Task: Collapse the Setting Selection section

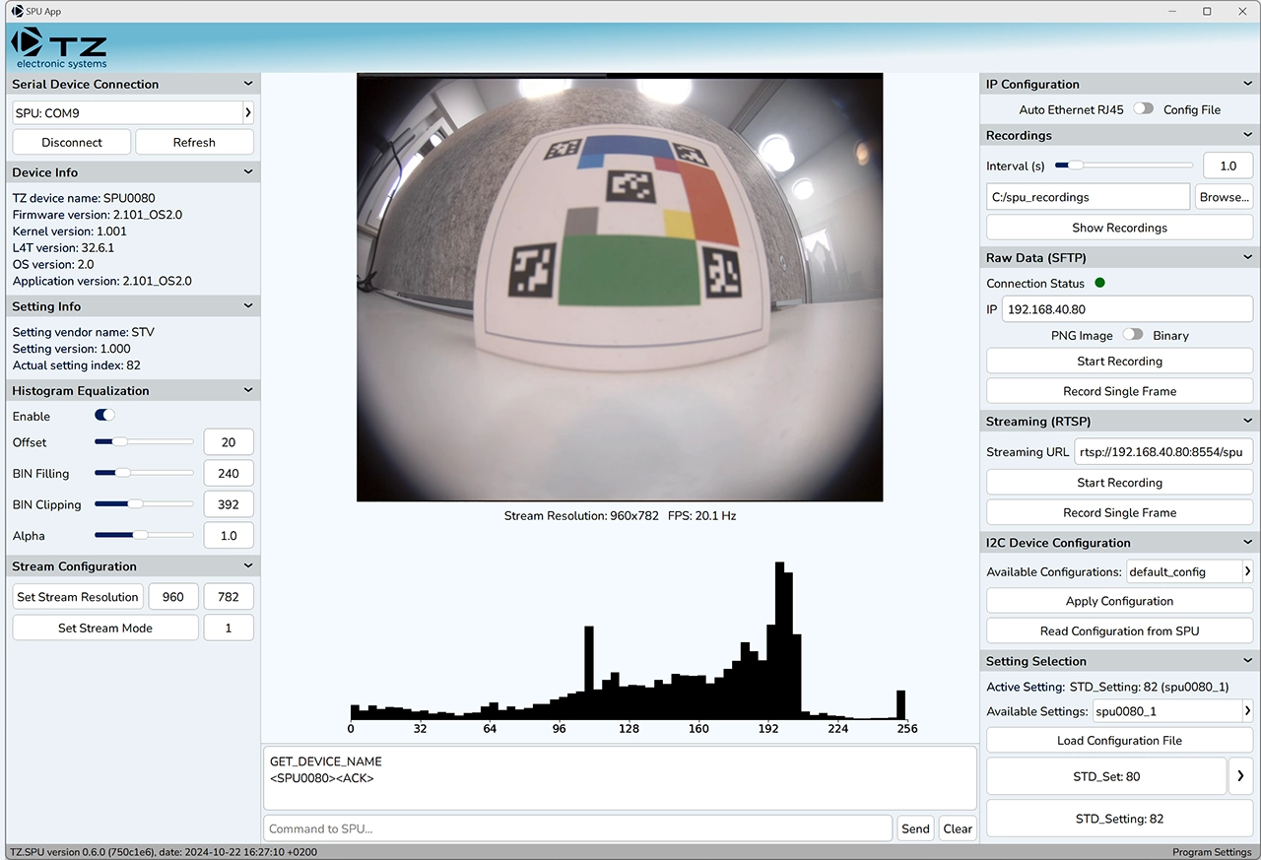Action: [x=1248, y=661]
